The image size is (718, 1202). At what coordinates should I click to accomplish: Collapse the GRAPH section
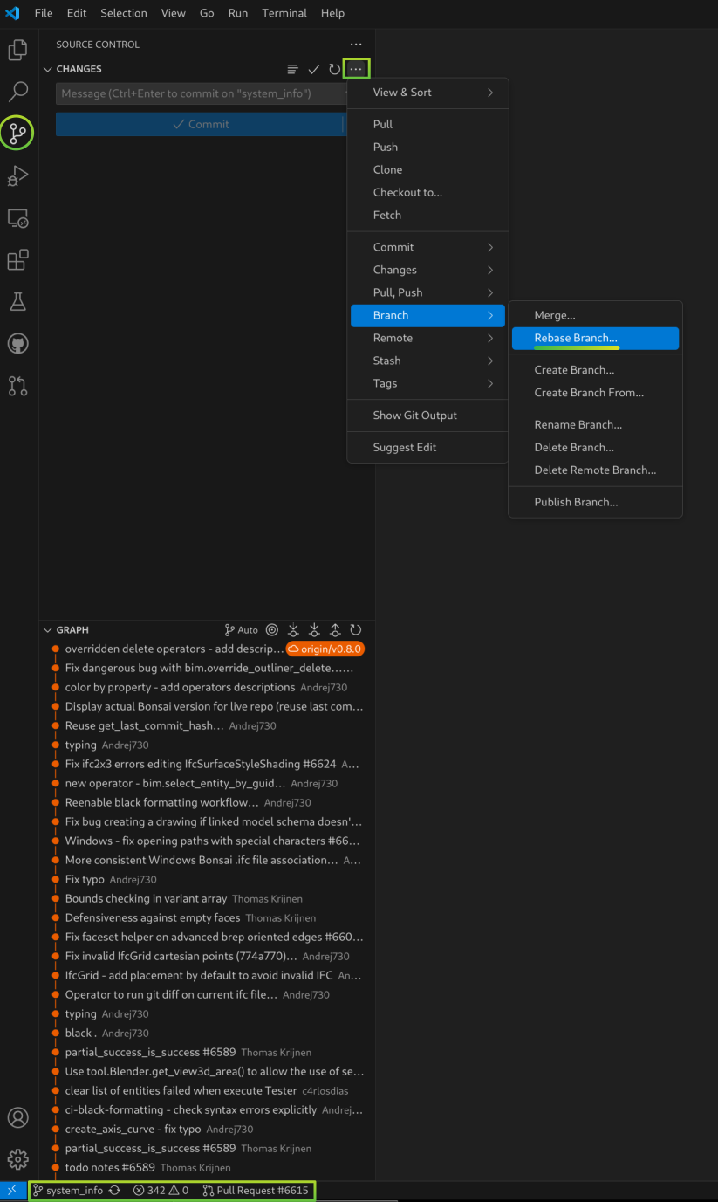coord(48,629)
